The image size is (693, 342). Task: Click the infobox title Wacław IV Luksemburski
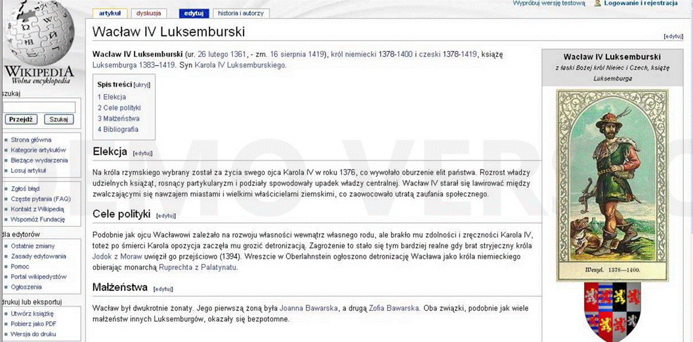[x=612, y=57]
